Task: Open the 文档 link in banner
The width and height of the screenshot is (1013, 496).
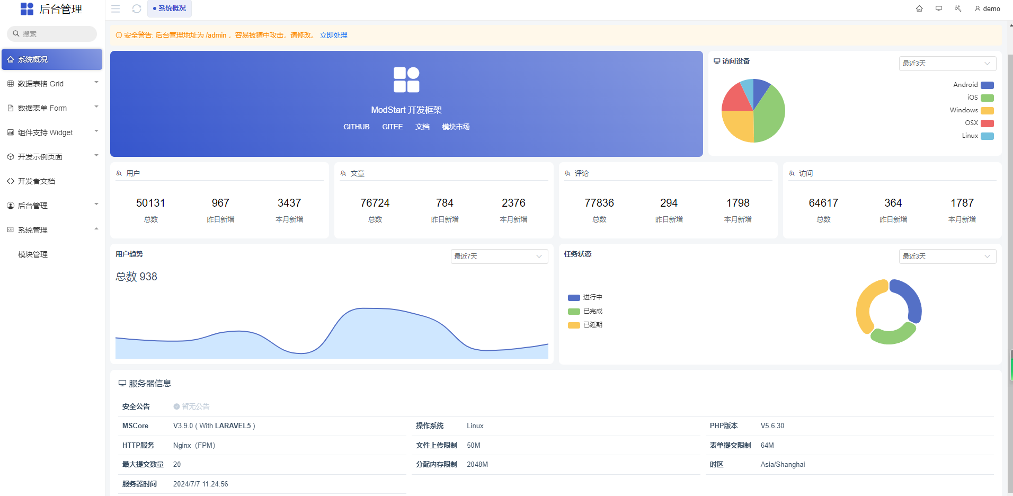Action: pos(422,127)
